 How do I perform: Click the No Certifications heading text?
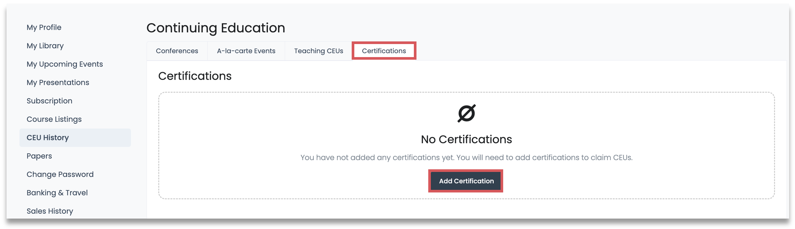pyautogui.click(x=466, y=139)
